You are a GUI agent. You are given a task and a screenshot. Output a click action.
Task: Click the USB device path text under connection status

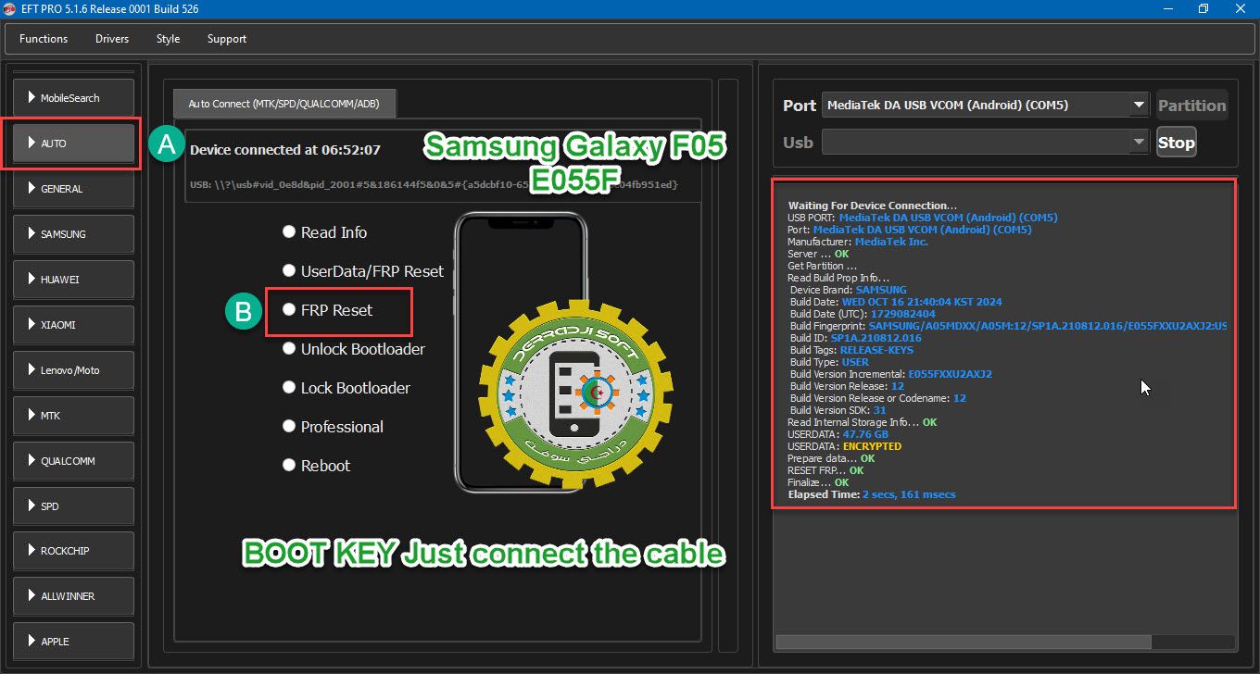(434, 185)
